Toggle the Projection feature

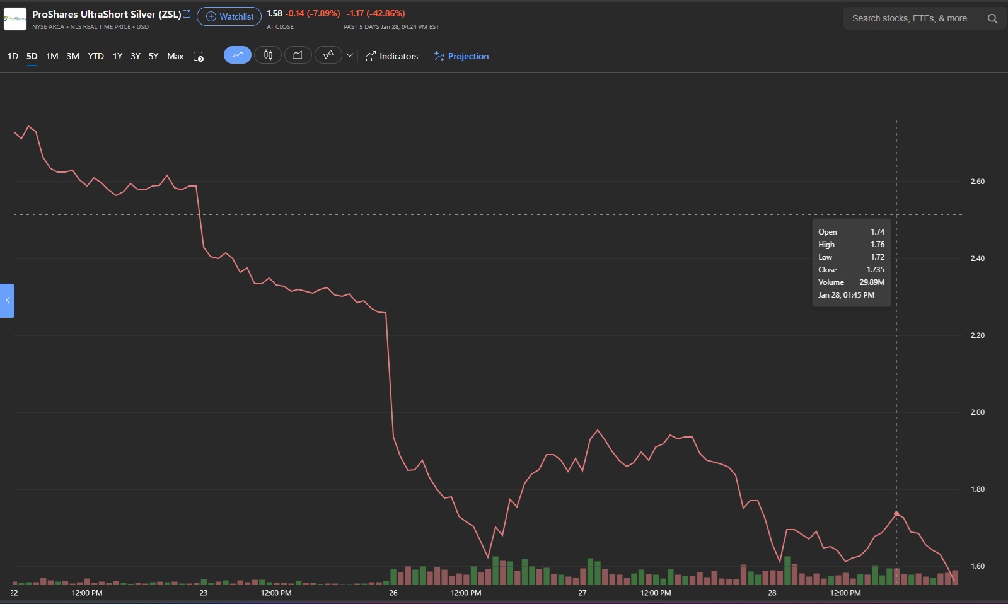point(461,56)
